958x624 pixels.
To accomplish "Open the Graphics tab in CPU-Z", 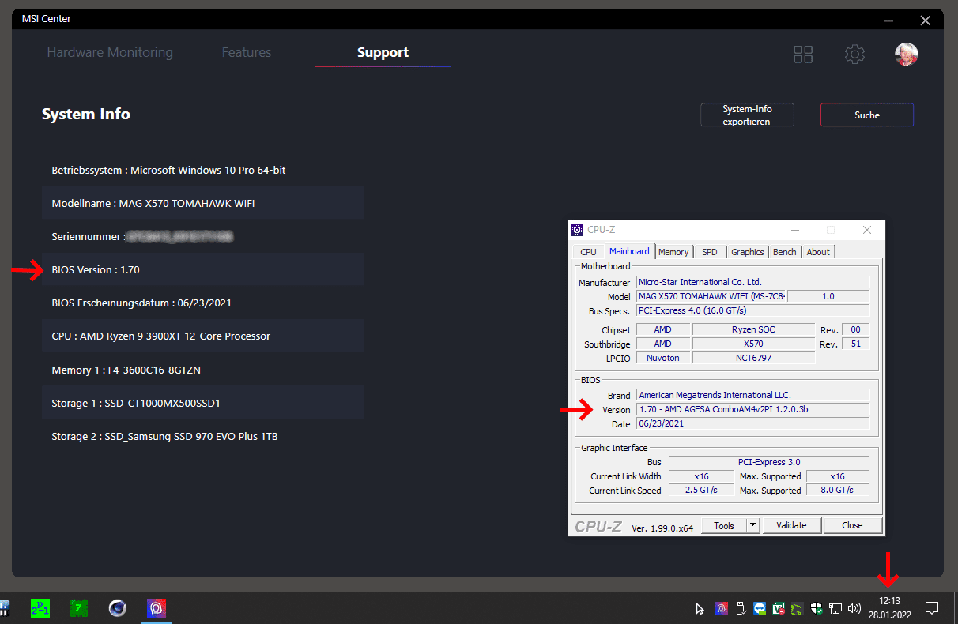I will (x=747, y=252).
